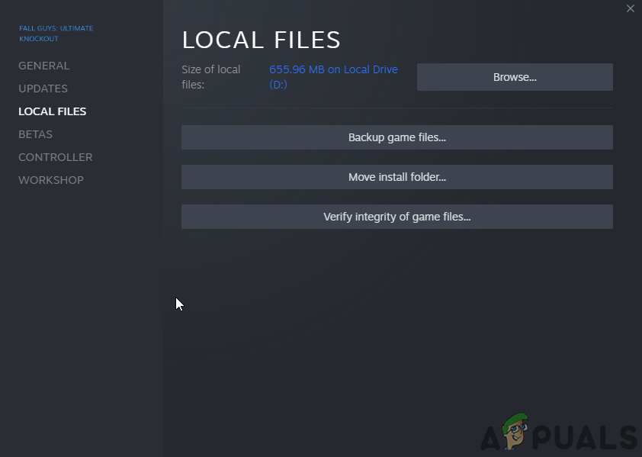Start a backup with Backup game files
Viewport: 642px width, 457px height.
click(396, 137)
